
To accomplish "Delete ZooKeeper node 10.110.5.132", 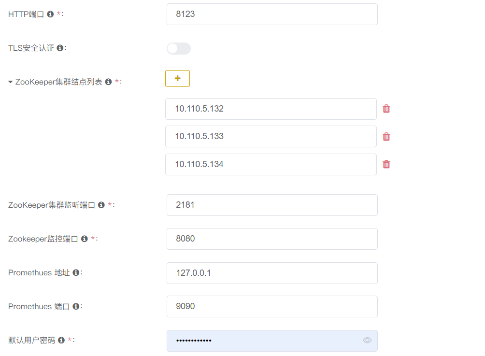I will (x=386, y=109).
